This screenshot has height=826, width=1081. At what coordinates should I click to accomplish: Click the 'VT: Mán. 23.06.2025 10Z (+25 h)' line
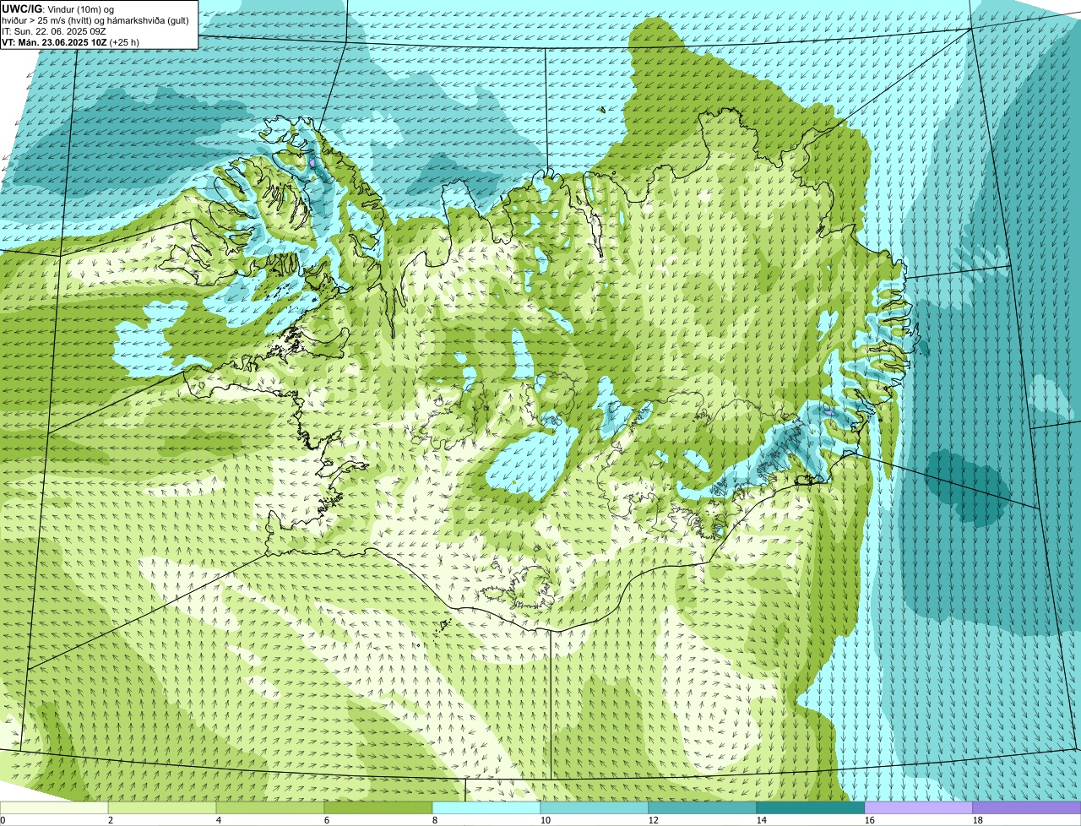click(x=71, y=41)
